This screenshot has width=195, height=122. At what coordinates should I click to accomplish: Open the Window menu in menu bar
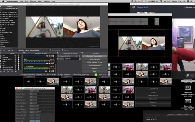click(x=46, y=1)
